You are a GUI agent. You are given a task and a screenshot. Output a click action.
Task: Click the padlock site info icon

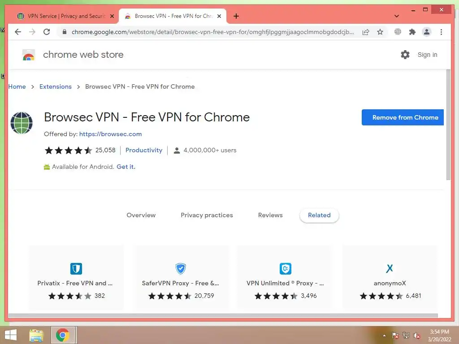[x=65, y=32]
